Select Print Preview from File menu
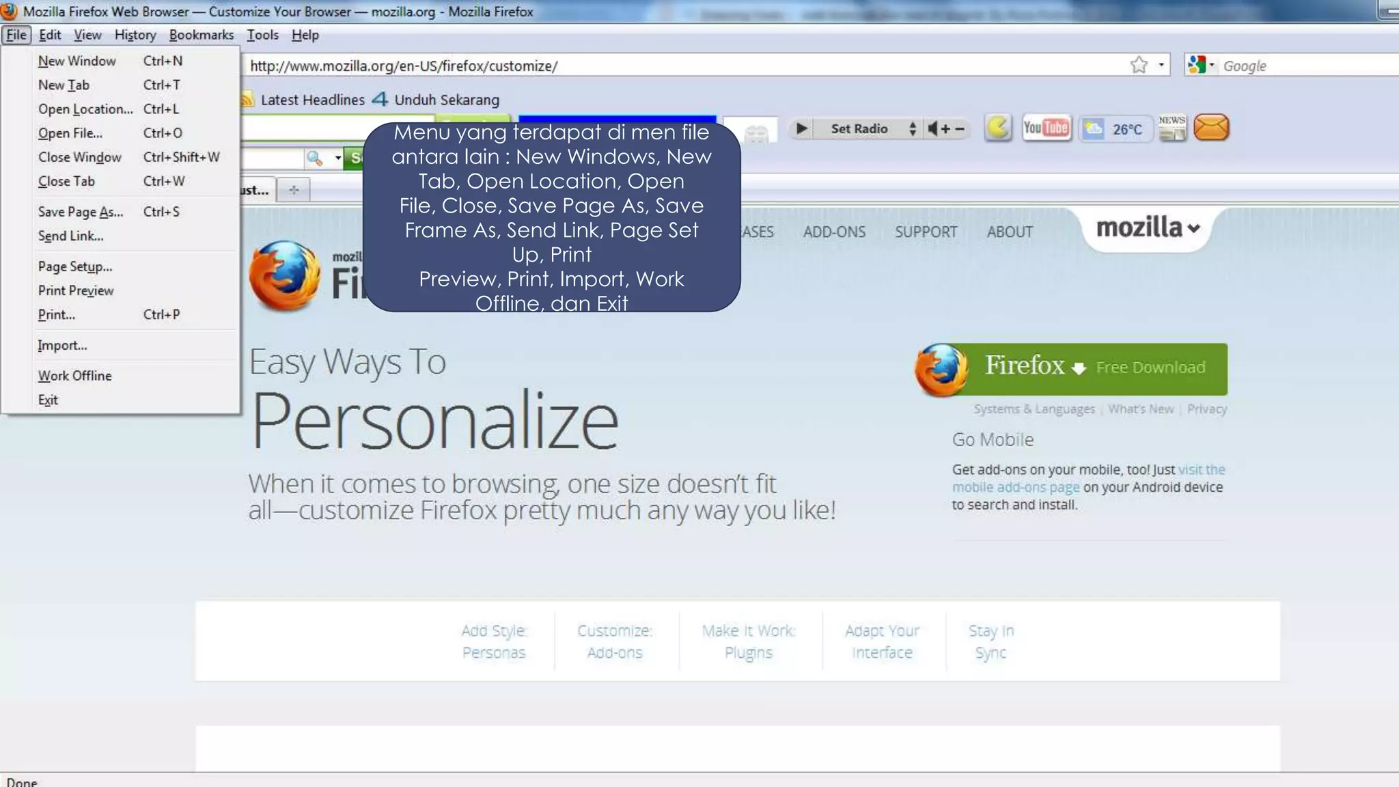The image size is (1399, 787). pyautogui.click(x=76, y=290)
